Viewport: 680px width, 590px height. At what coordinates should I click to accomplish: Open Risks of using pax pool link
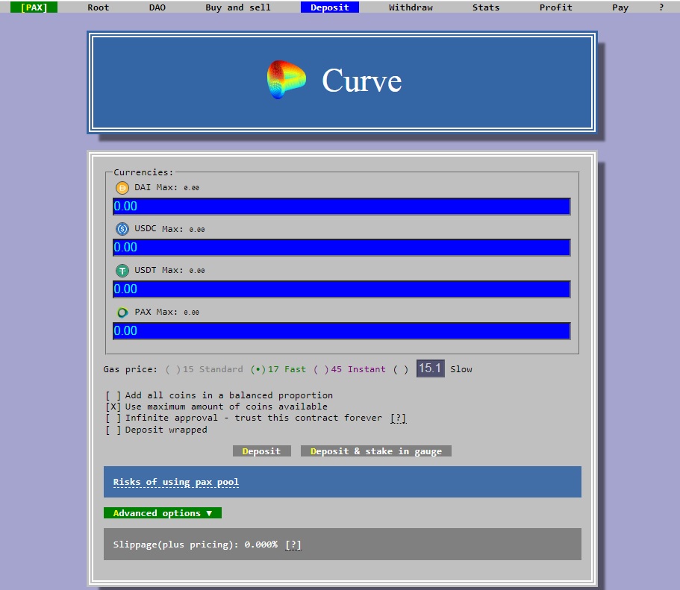coord(175,482)
